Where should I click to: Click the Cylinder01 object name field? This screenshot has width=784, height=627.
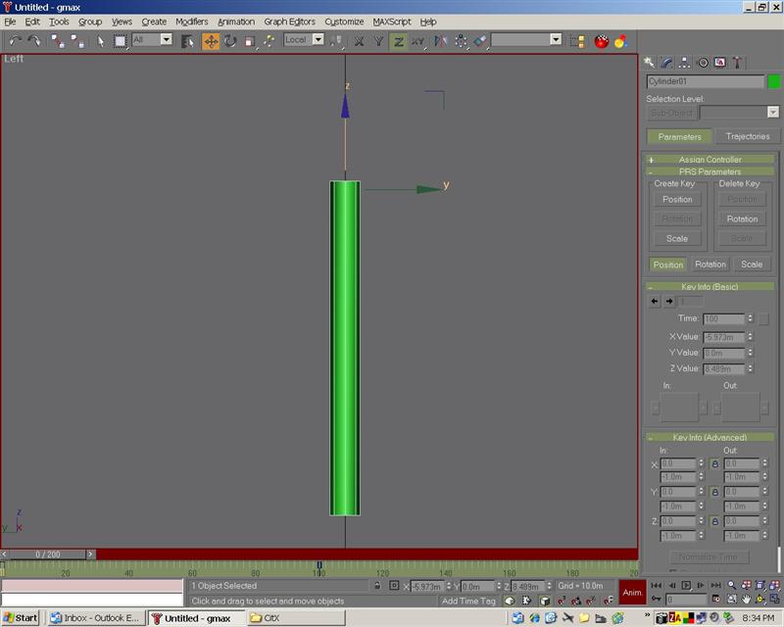click(x=705, y=81)
